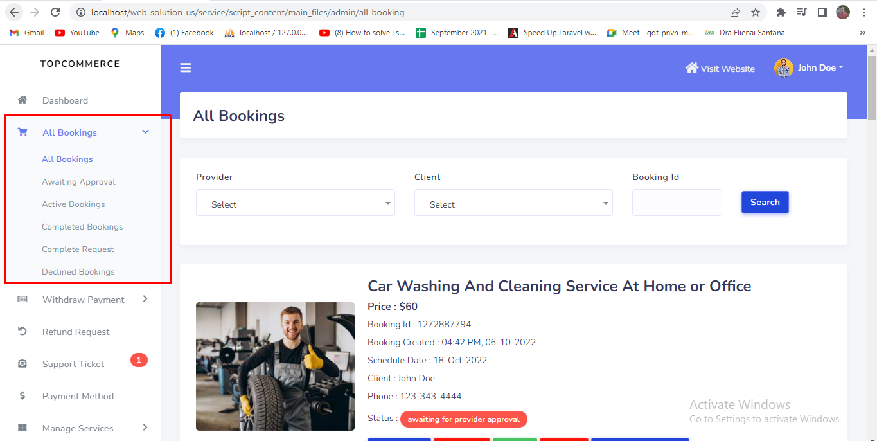Image resolution: width=877 pixels, height=441 pixels.
Task: Go to Completed Bookings
Action: 82,227
